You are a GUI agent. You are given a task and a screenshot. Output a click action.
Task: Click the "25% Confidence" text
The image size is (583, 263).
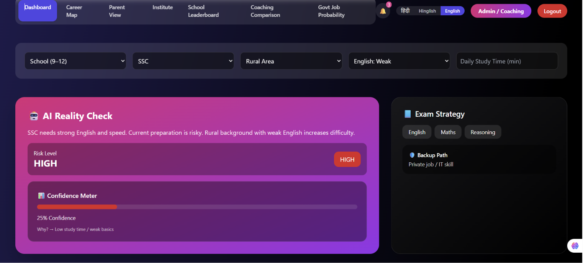(56, 218)
